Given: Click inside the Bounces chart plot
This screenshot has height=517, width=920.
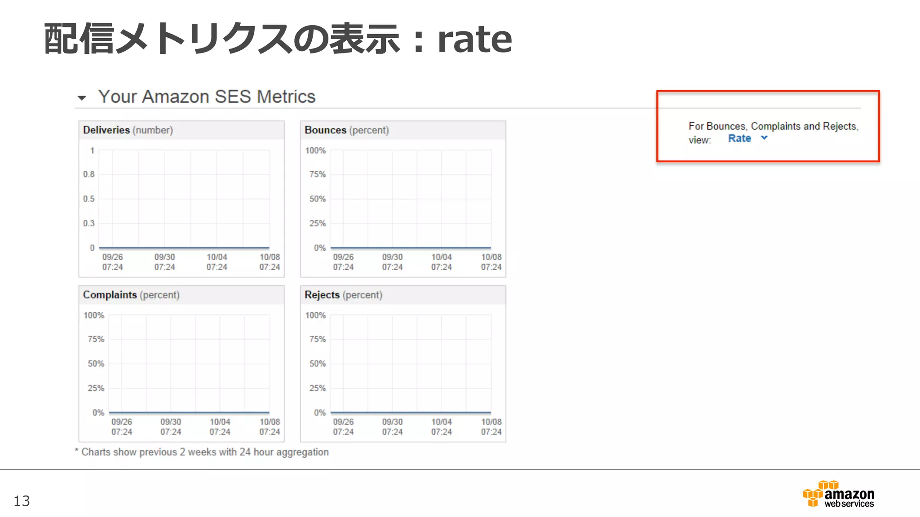Looking at the screenshot, I should pos(411,199).
